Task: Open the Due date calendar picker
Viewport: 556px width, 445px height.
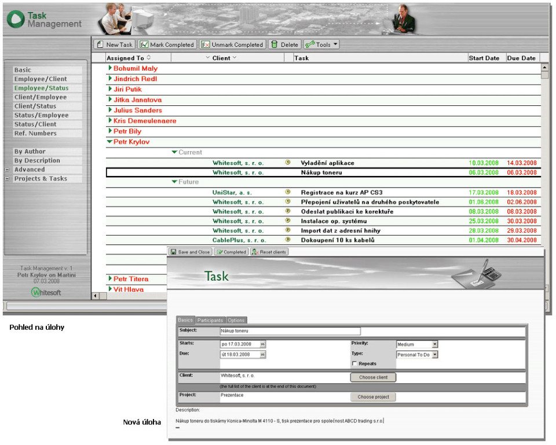Action: tap(262, 354)
